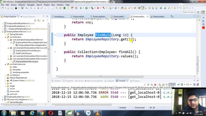This screenshot has height=116, width=206.
Task: Show the hidden editor tabs list
Action: pos(172,16)
